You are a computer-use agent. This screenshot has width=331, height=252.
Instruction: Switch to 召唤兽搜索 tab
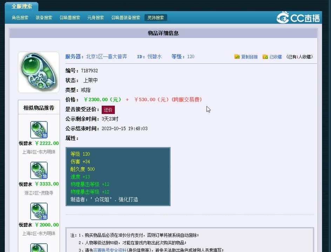click(70, 18)
